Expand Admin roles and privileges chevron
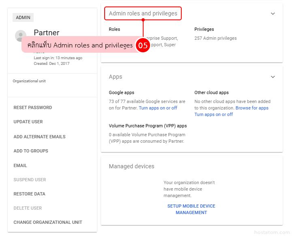Screen dimensions: 292x236 click(273, 14)
